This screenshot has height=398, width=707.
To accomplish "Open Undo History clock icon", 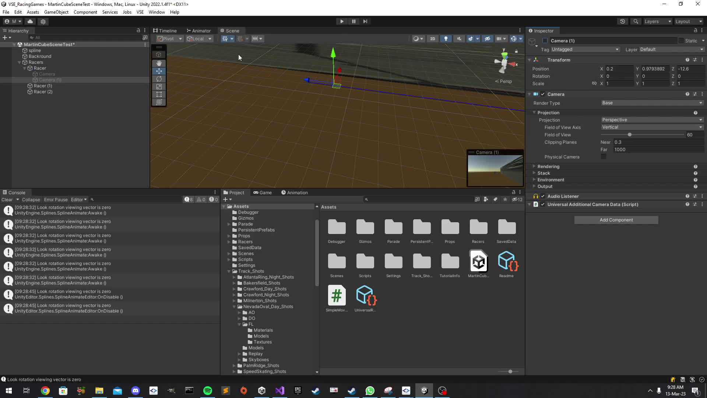I will [x=622, y=21].
